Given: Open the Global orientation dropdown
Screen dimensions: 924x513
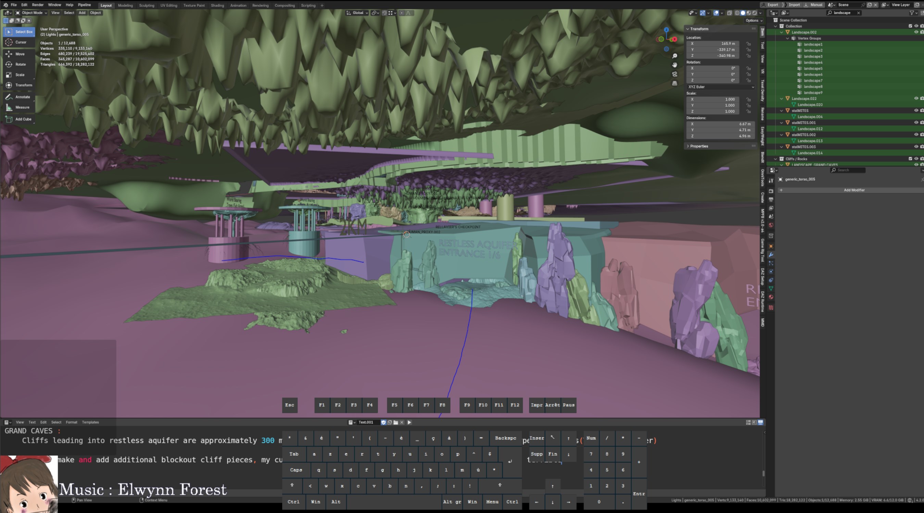Looking at the screenshot, I should point(357,13).
